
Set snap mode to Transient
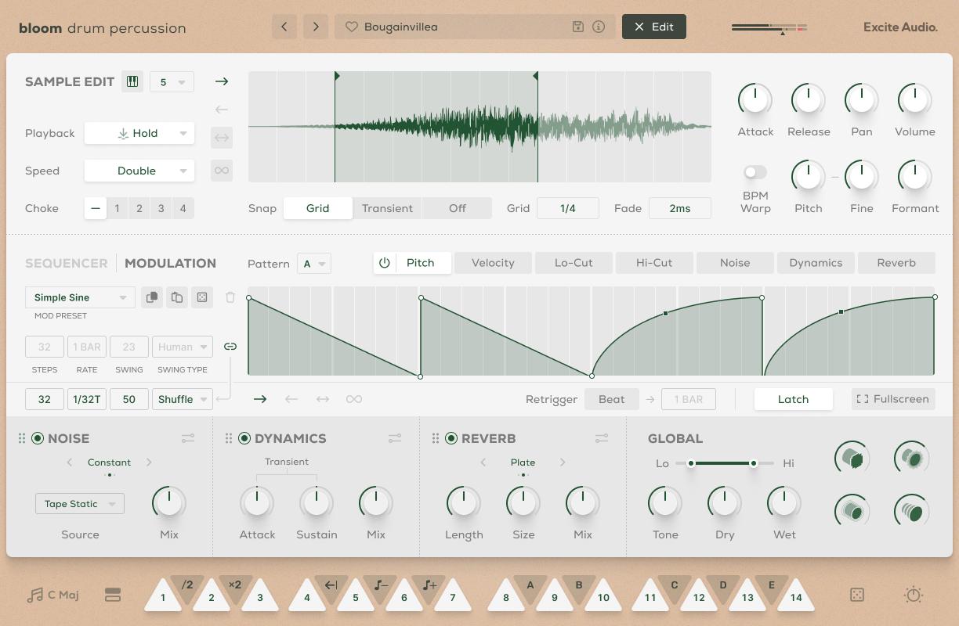pyautogui.click(x=387, y=208)
